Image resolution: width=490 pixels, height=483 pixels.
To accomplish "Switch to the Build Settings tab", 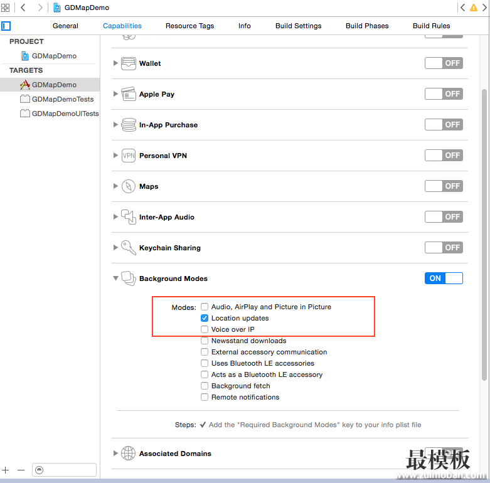I will pos(298,26).
